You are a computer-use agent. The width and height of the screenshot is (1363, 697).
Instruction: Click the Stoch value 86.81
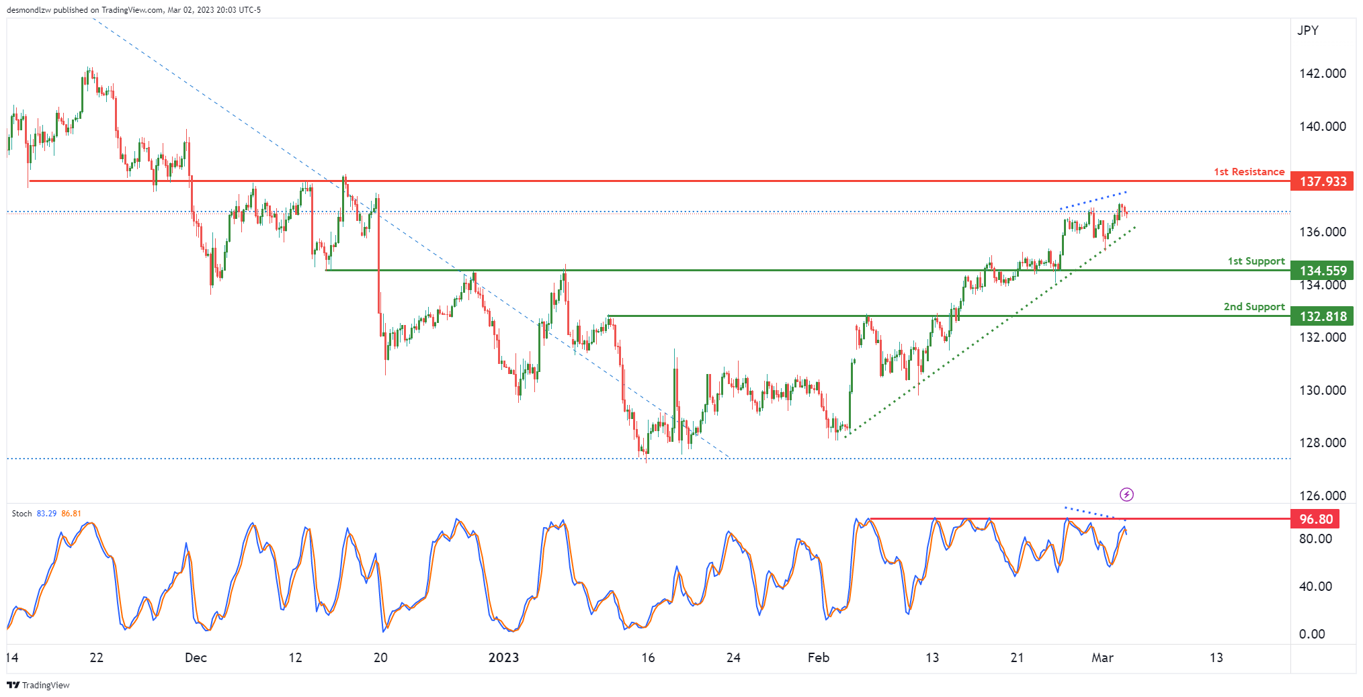pos(71,514)
